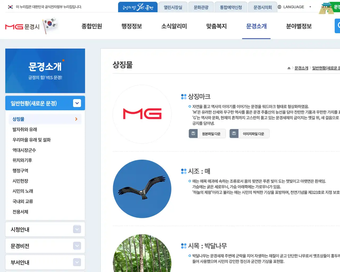This screenshot has height=272, width=340.
Task: Go to 행정구역 page
Action: (x=20, y=171)
